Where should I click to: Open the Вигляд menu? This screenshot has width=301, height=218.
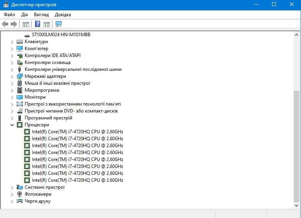click(41, 15)
